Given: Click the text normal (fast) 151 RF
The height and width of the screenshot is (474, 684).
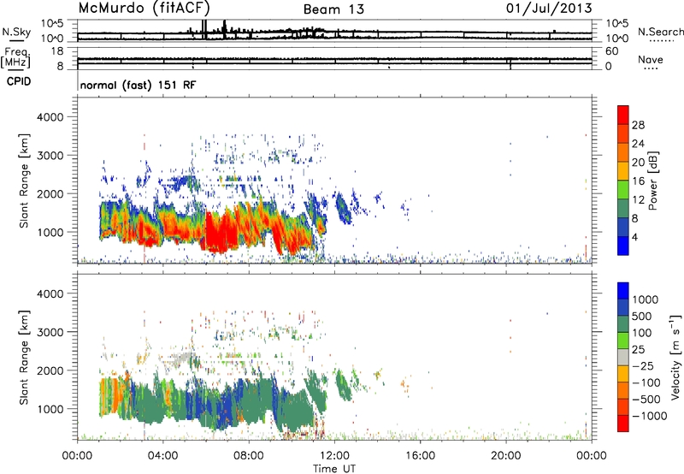Looking at the screenshot, I should click(138, 85).
